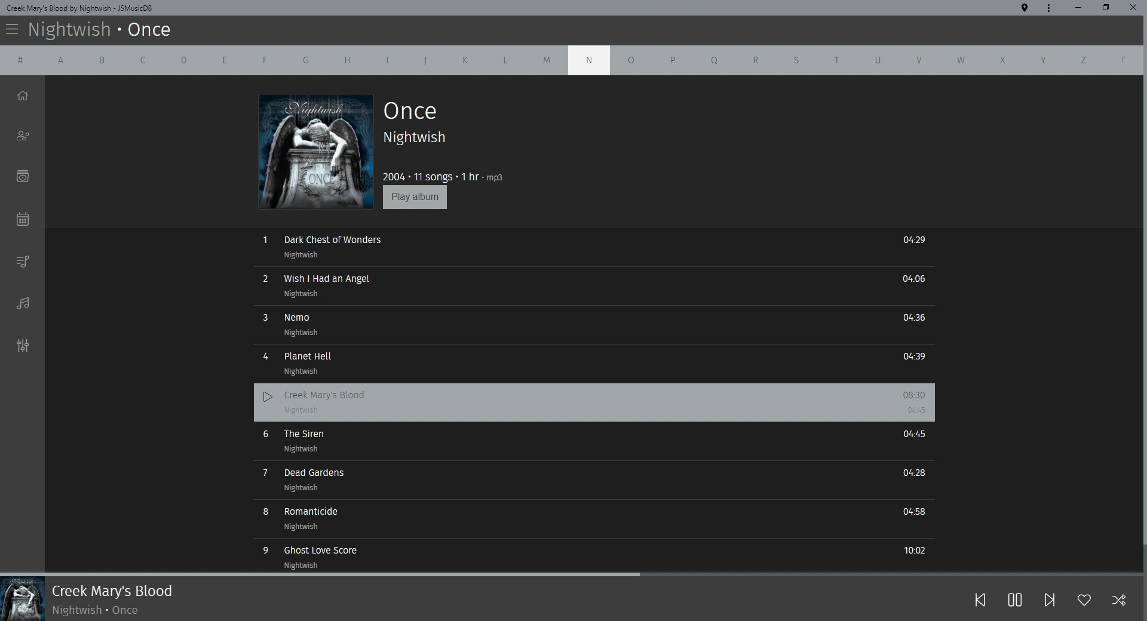Click the play icon on Creek Mary's Blood row

click(268, 396)
